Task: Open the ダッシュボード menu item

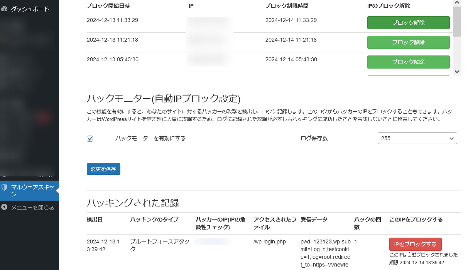Action: tap(30, 8)
